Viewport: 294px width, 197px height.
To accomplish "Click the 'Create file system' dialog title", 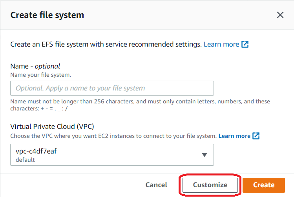I will coord(47,15).
